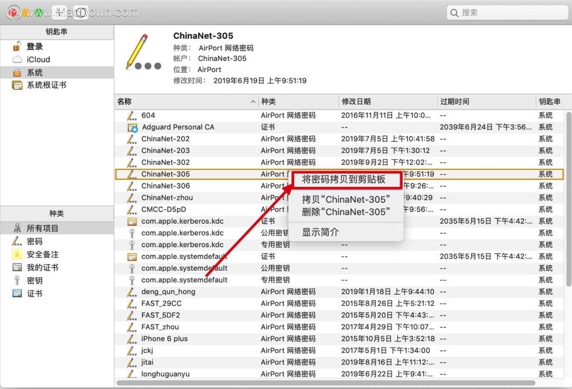Choose 显示简介 from context menu
The image size is (572, 389).
click(321, 232)
